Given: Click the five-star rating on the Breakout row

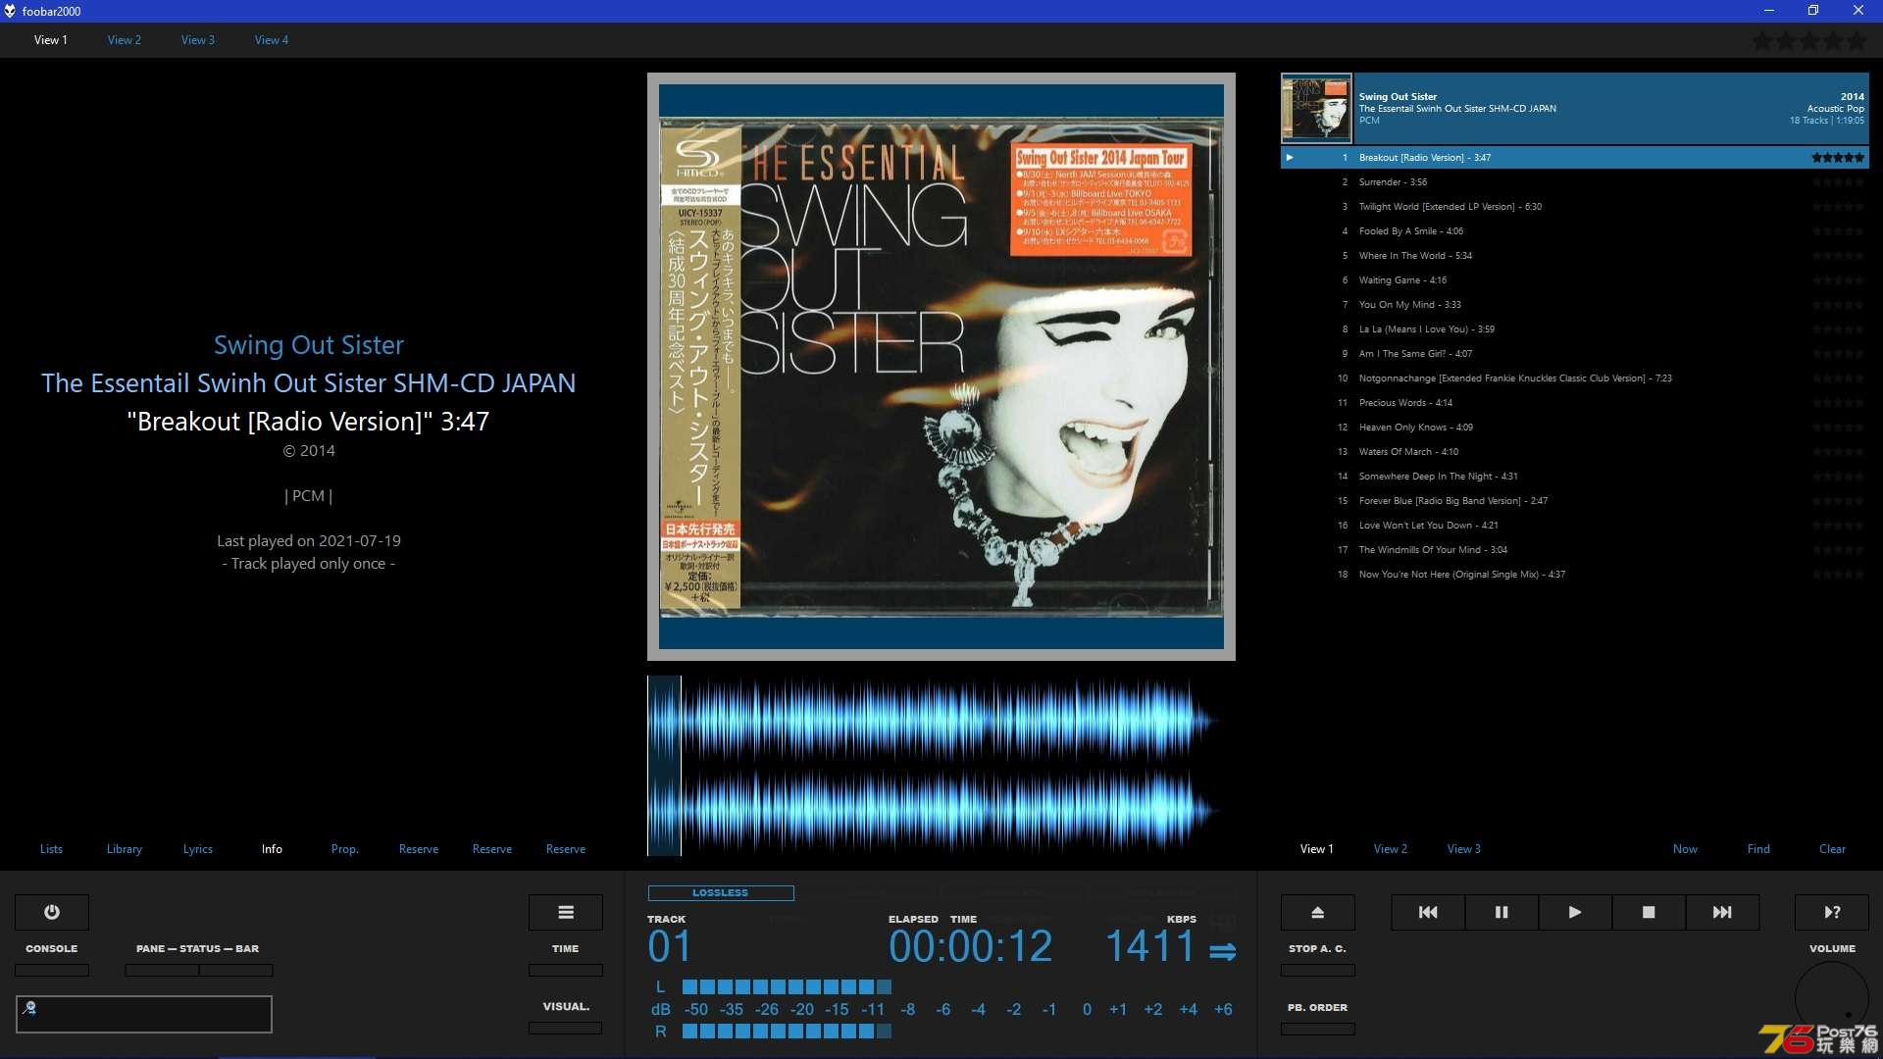Looking at the screenshot, I should pos(1838,157).
